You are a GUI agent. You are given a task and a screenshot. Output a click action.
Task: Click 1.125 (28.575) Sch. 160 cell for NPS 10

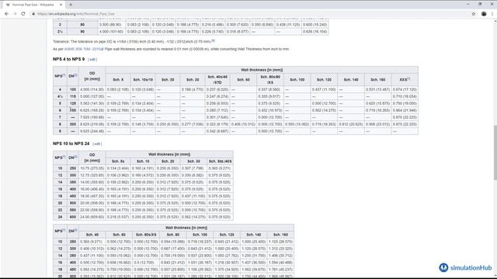pos(280,242)
